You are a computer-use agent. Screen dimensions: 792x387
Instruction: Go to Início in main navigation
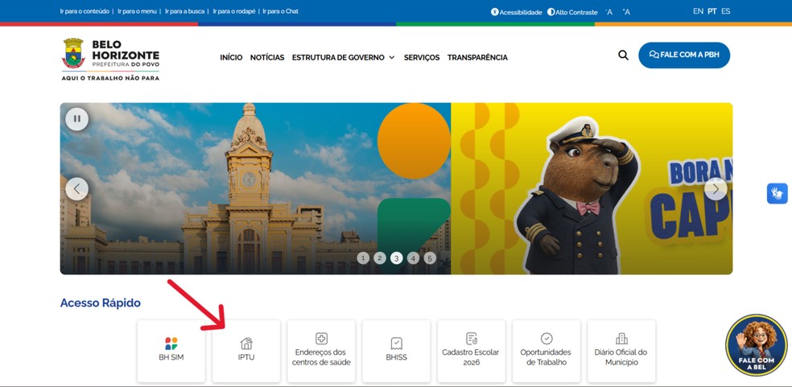[x=231, y=58]
